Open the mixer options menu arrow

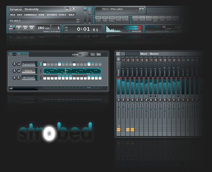118,54
